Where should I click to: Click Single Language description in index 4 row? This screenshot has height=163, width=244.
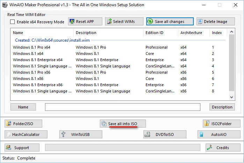pos(103,66)
